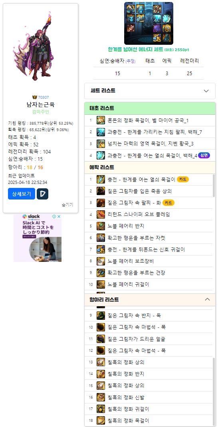The image size is (218, 427).
Task: Click the 확고한 행운을 부르는 견장 icon
Action: pyautogui.click(x=101, y=273)
